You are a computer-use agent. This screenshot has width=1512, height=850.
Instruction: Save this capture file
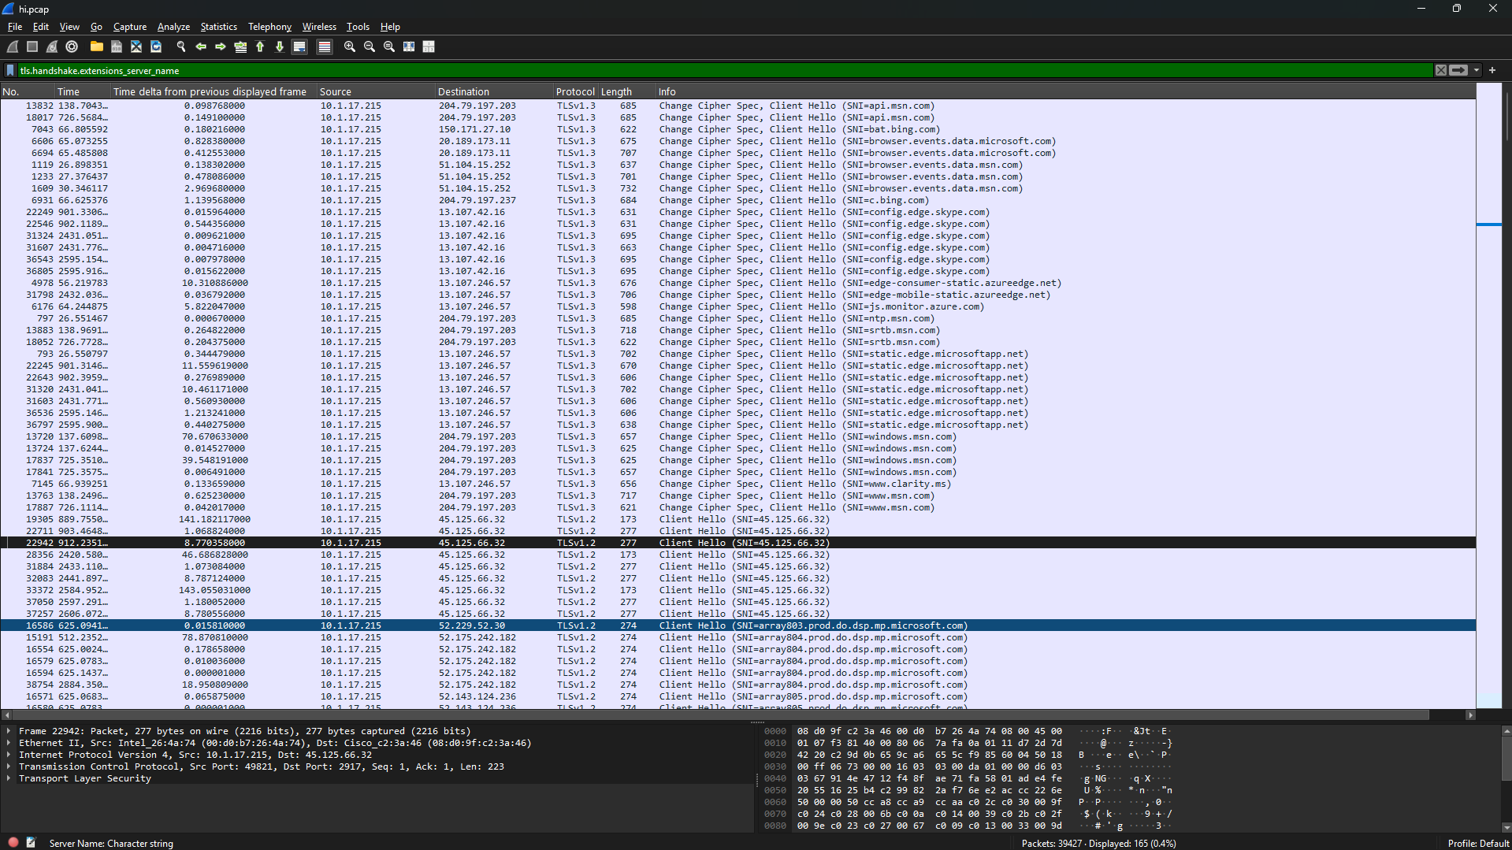[x=117, y=47]
